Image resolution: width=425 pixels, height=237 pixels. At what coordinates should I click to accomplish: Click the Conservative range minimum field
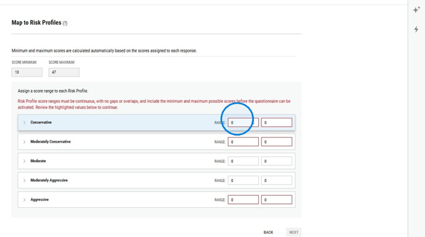point(243,122)
